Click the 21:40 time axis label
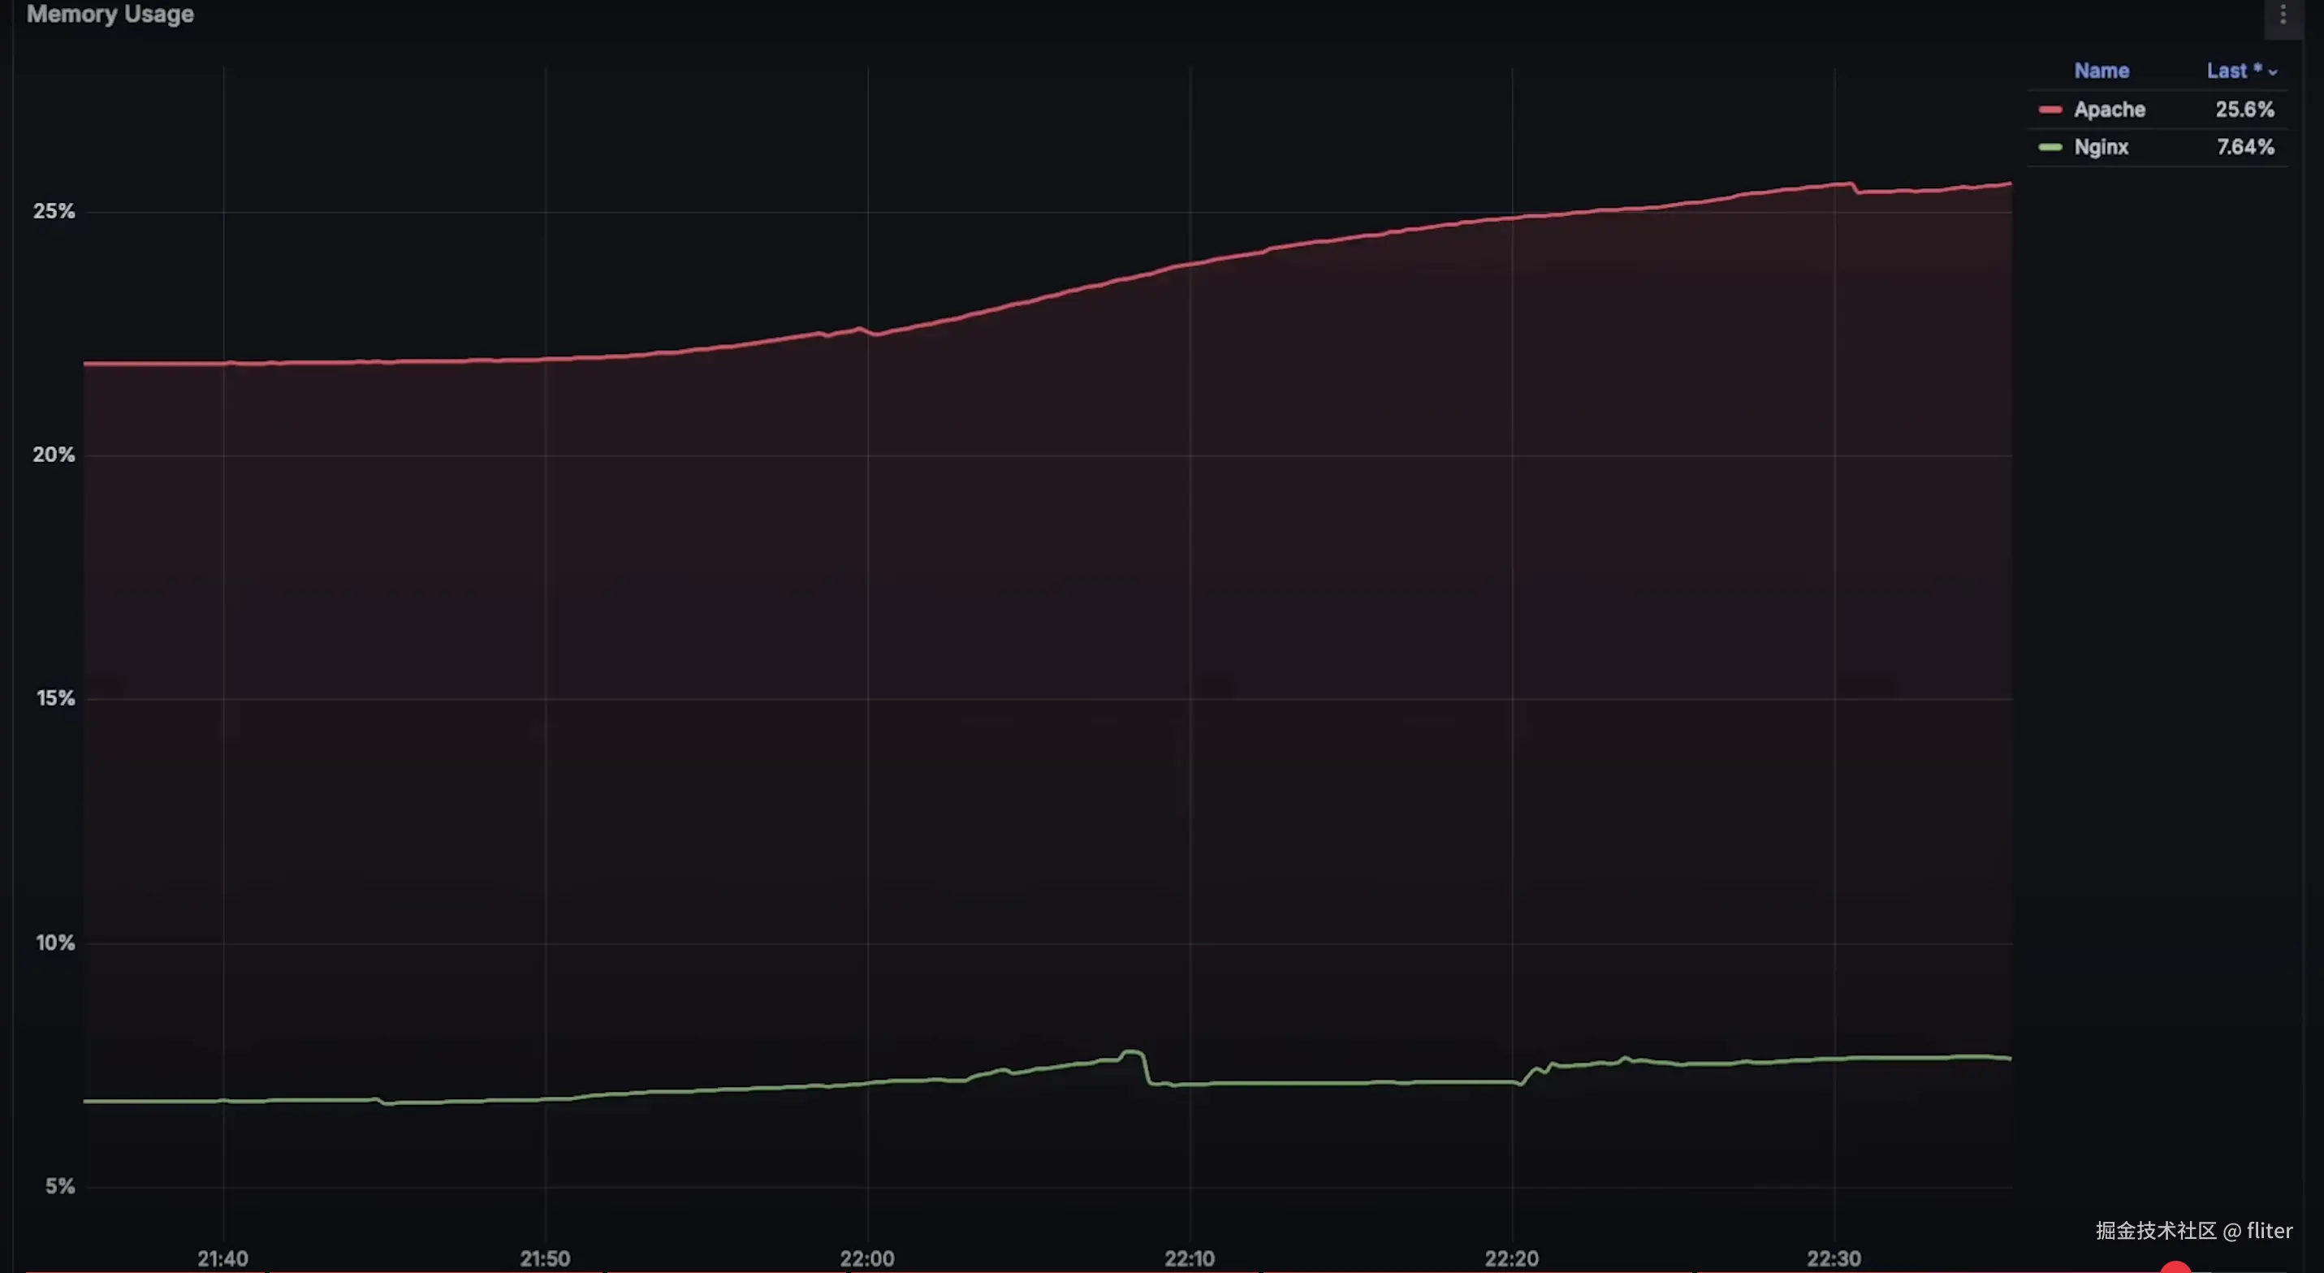The width and height of the screenshot is (2324, 1273). point(222,1258)
